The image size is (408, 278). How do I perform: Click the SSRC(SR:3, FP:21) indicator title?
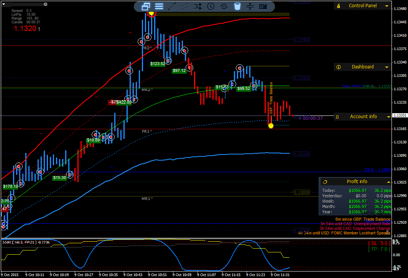click(26, 242)
